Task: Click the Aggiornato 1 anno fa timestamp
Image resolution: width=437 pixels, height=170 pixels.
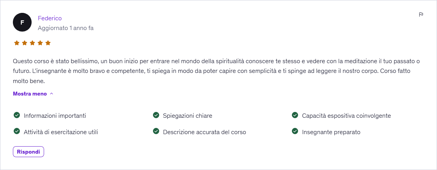Action: (x=66, y=28)
